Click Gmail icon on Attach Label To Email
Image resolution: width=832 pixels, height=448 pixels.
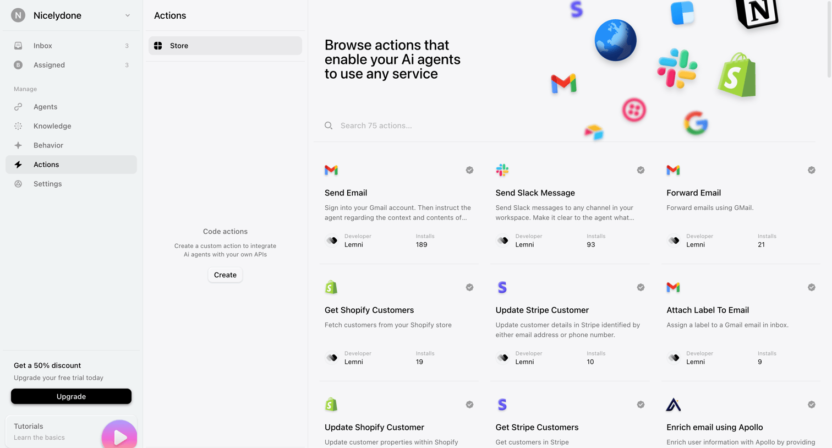point(673,287)
